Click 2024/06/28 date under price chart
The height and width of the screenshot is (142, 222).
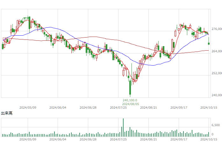click(x=88, y=108)
